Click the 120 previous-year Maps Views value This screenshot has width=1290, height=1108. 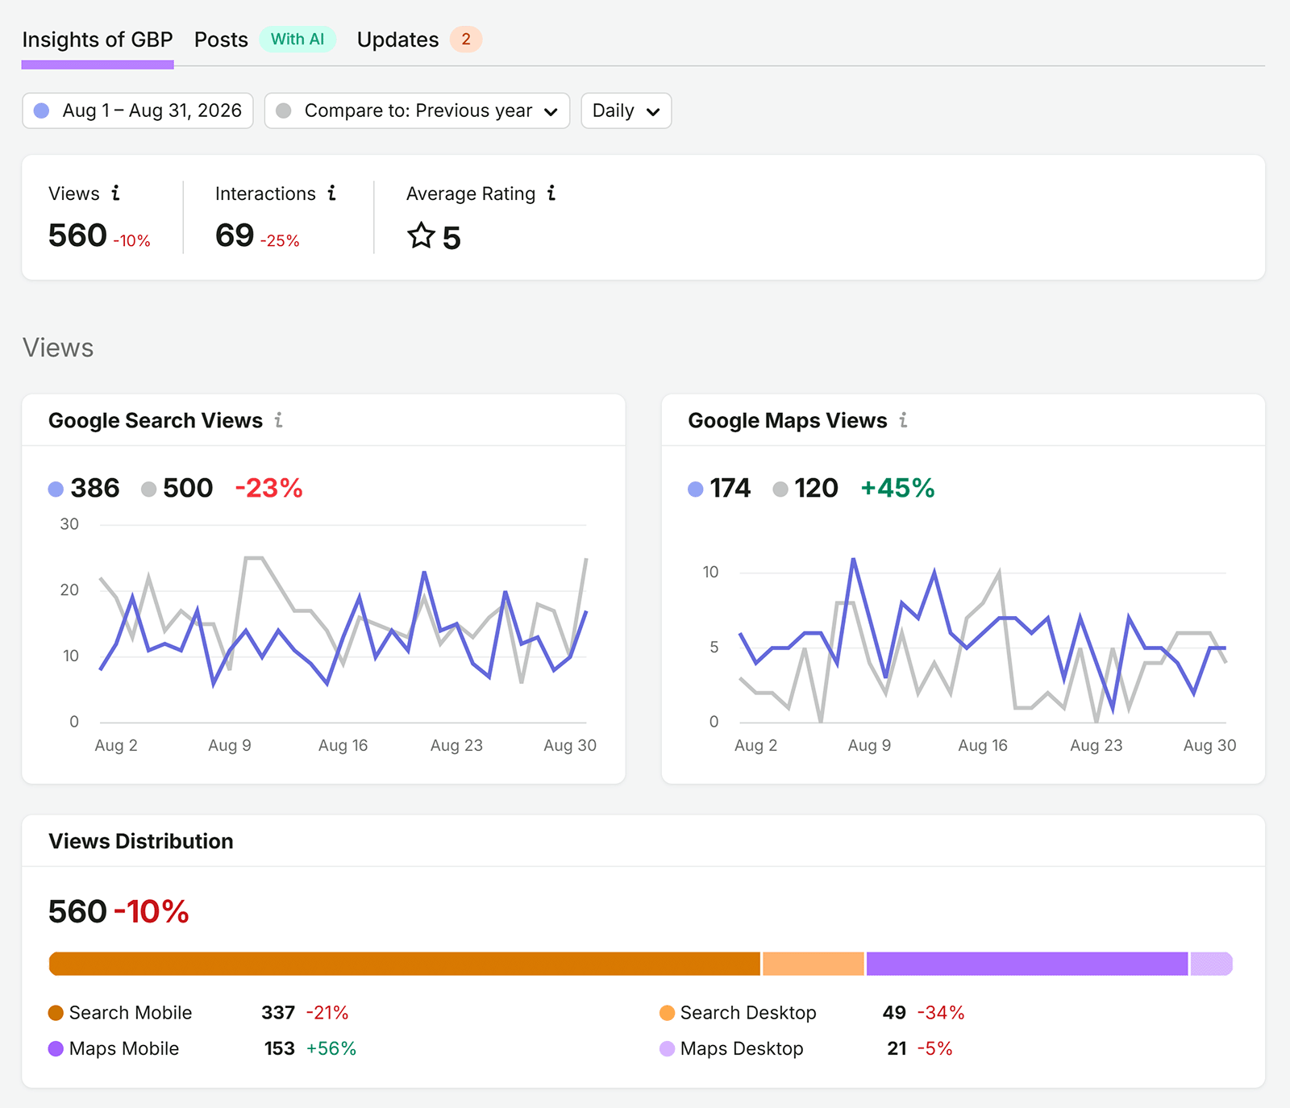(816, 488)
